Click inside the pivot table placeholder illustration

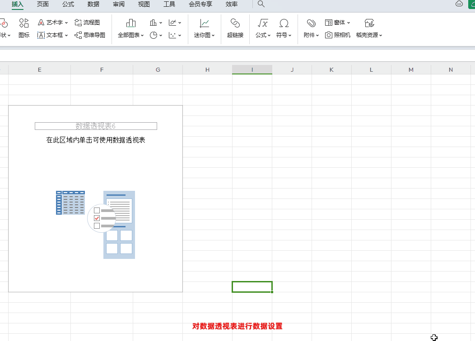(x=95, y=225)
